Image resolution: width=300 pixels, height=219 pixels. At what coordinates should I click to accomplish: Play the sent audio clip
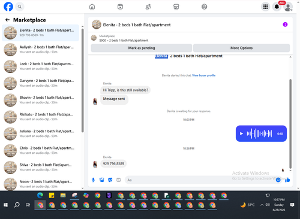click(x=241, y=133)
